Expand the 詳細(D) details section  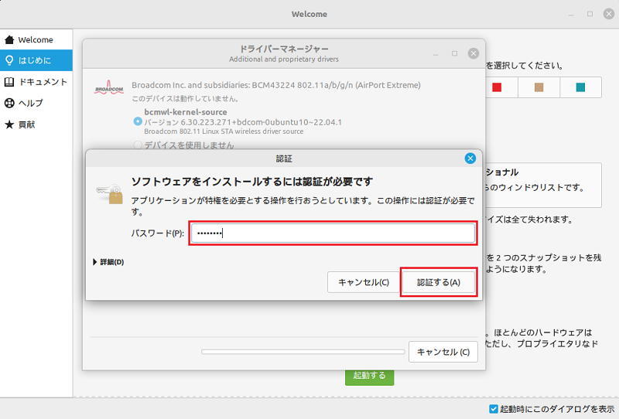tap(108, 262)
